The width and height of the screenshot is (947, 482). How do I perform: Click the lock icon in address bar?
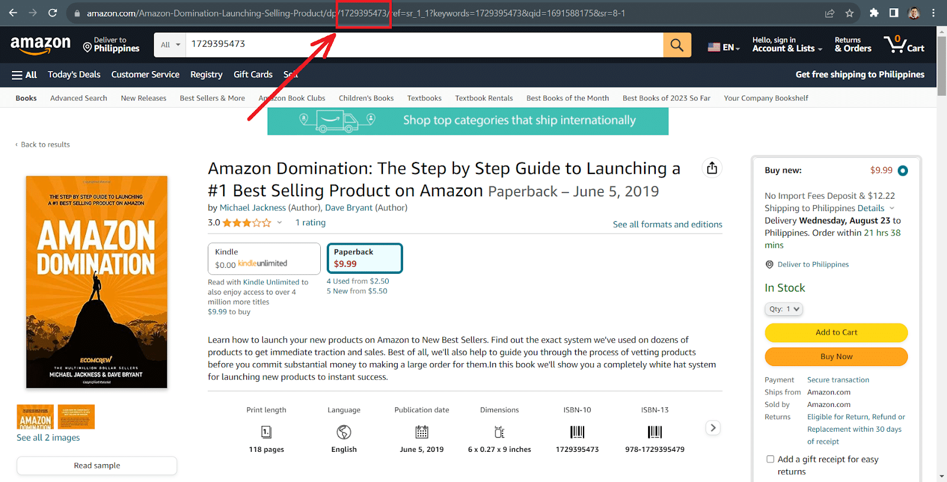point(77,13)
